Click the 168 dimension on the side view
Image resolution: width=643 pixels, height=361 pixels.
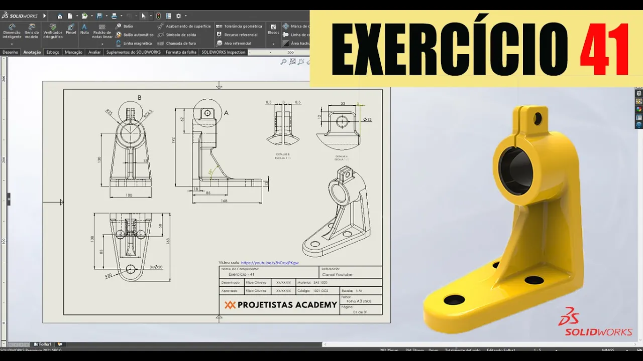[224, 201]
